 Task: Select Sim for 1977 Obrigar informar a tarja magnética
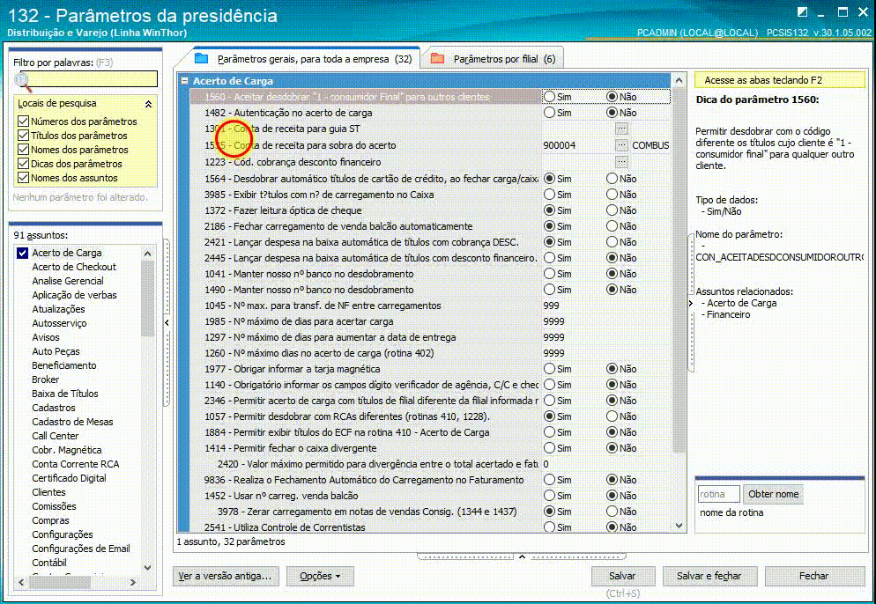(550, 369)
